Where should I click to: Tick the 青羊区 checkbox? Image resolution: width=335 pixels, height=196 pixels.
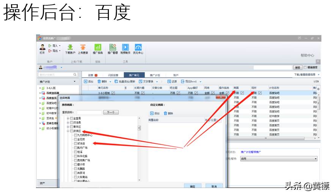coord(72,126)
